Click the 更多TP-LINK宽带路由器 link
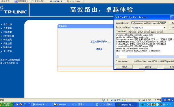174x107 pixels. tap(10, 61)
